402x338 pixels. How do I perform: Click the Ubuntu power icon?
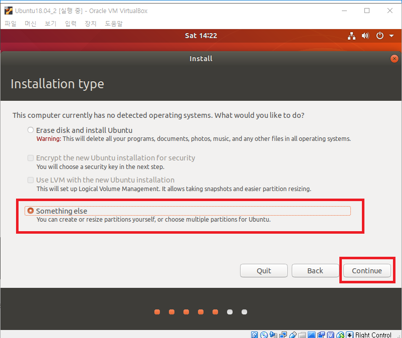tap(380, 36)
